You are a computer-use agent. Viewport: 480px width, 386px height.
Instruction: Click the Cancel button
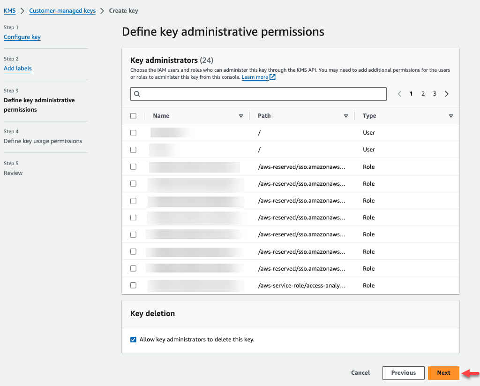click(x=360, y=373)
